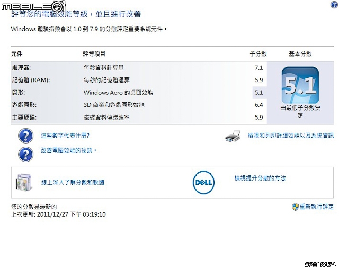The height and width of the screenshot is (269, 339).
Task: Click the shield icon beside 重新執行評定
Action: [295, 207]
